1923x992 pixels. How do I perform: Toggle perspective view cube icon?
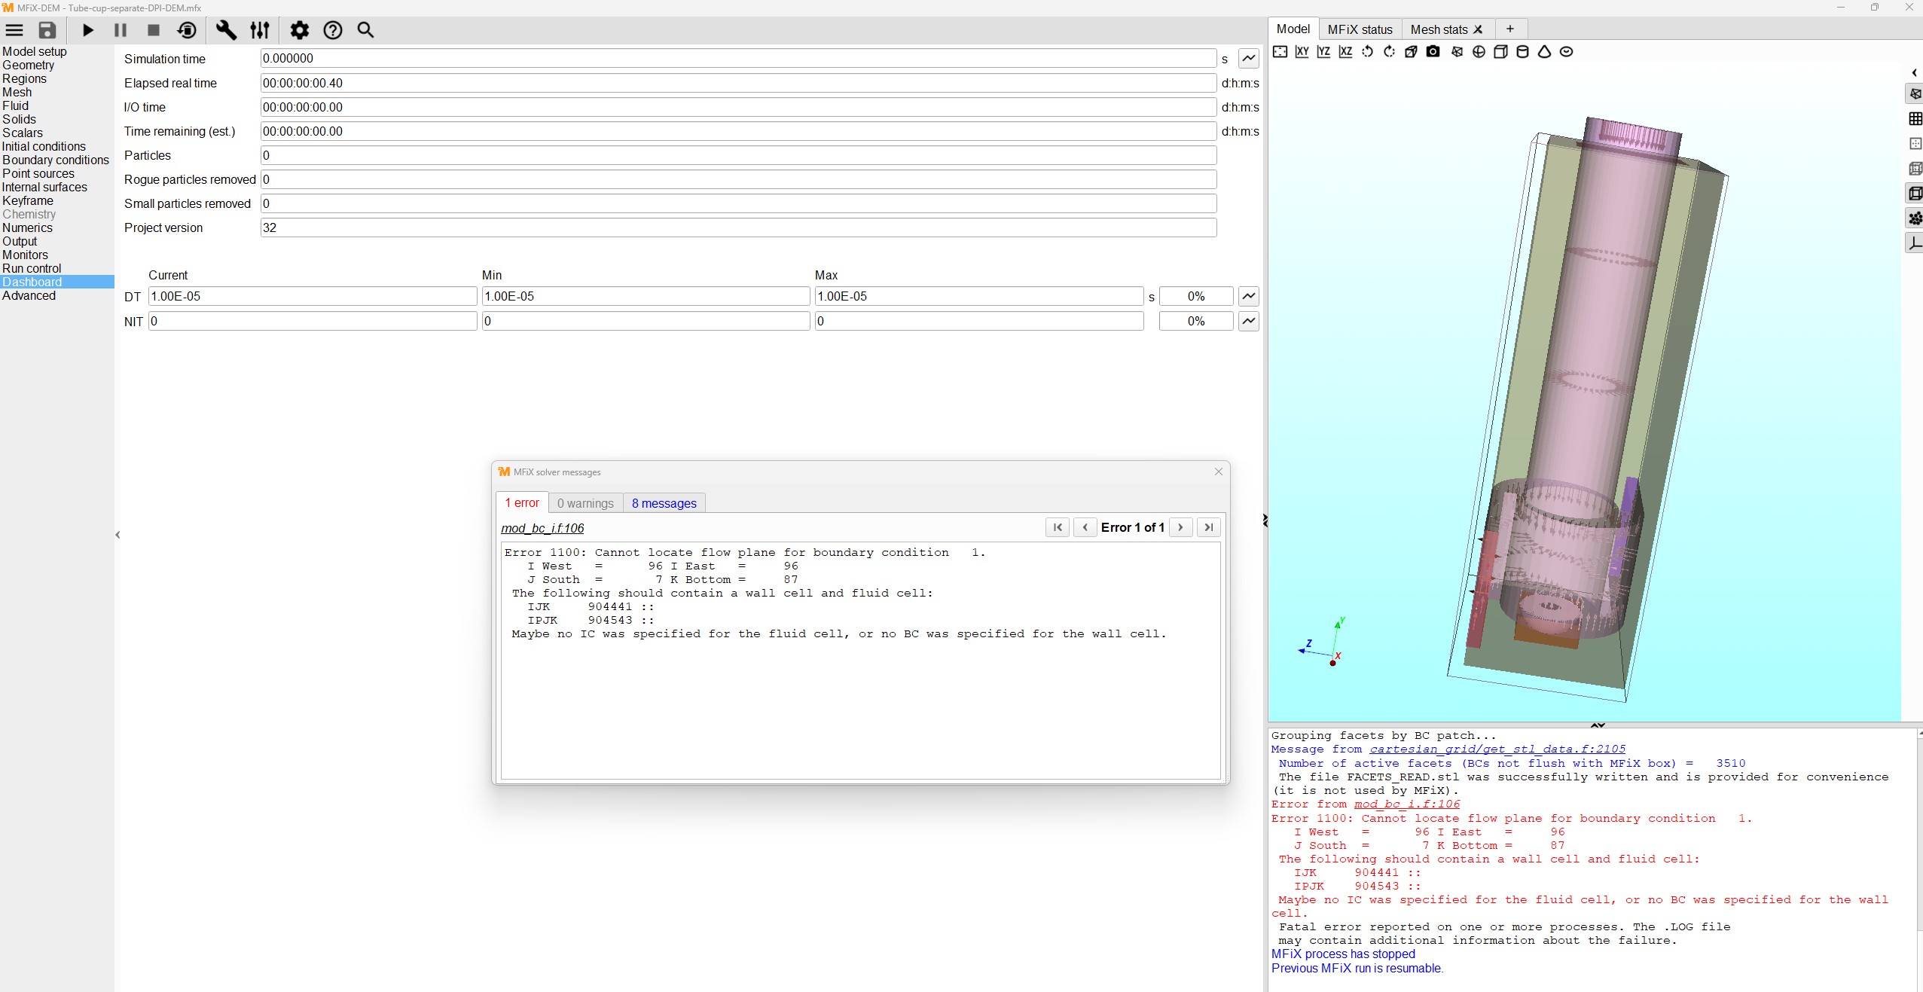click(1411, 52)
